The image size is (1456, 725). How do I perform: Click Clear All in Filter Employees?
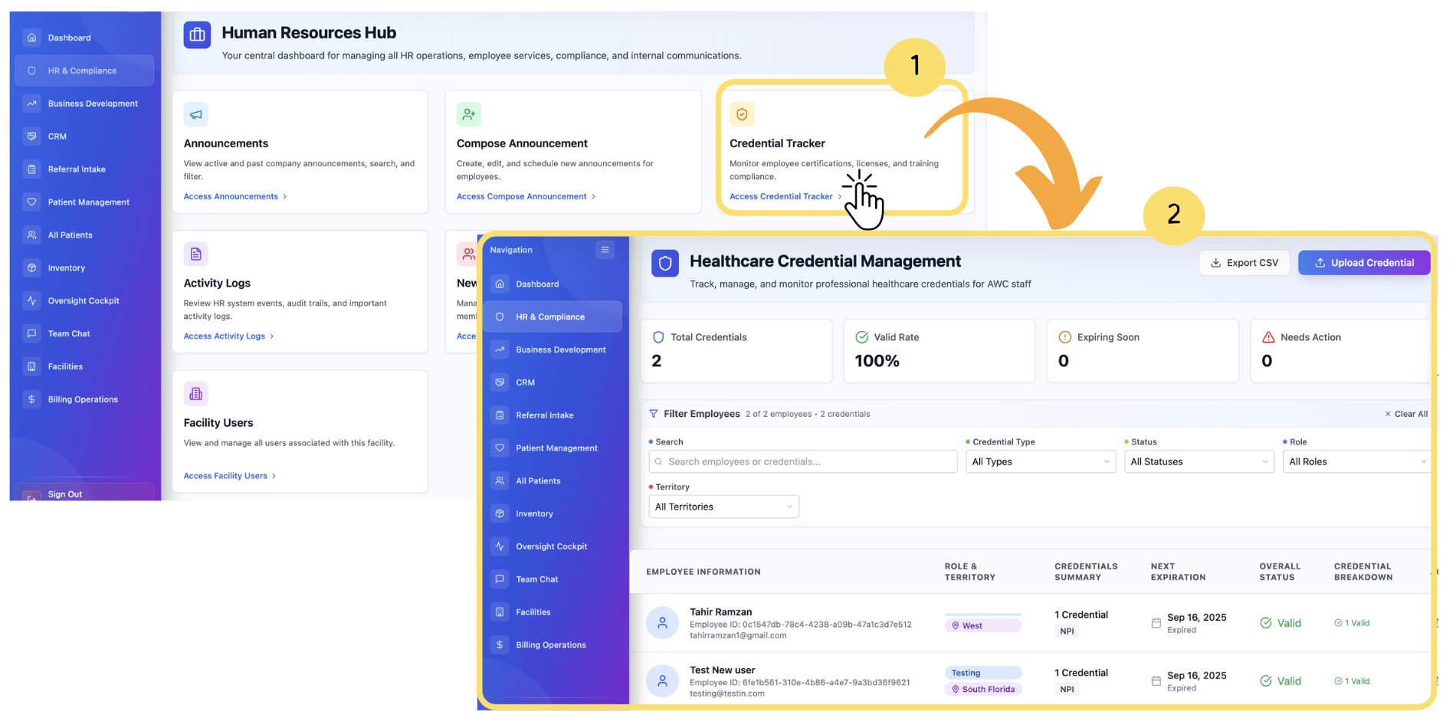pos(1406,414)
